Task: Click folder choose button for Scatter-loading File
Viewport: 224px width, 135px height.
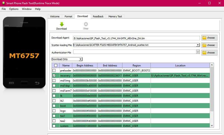Action: (x=209, y=45)
